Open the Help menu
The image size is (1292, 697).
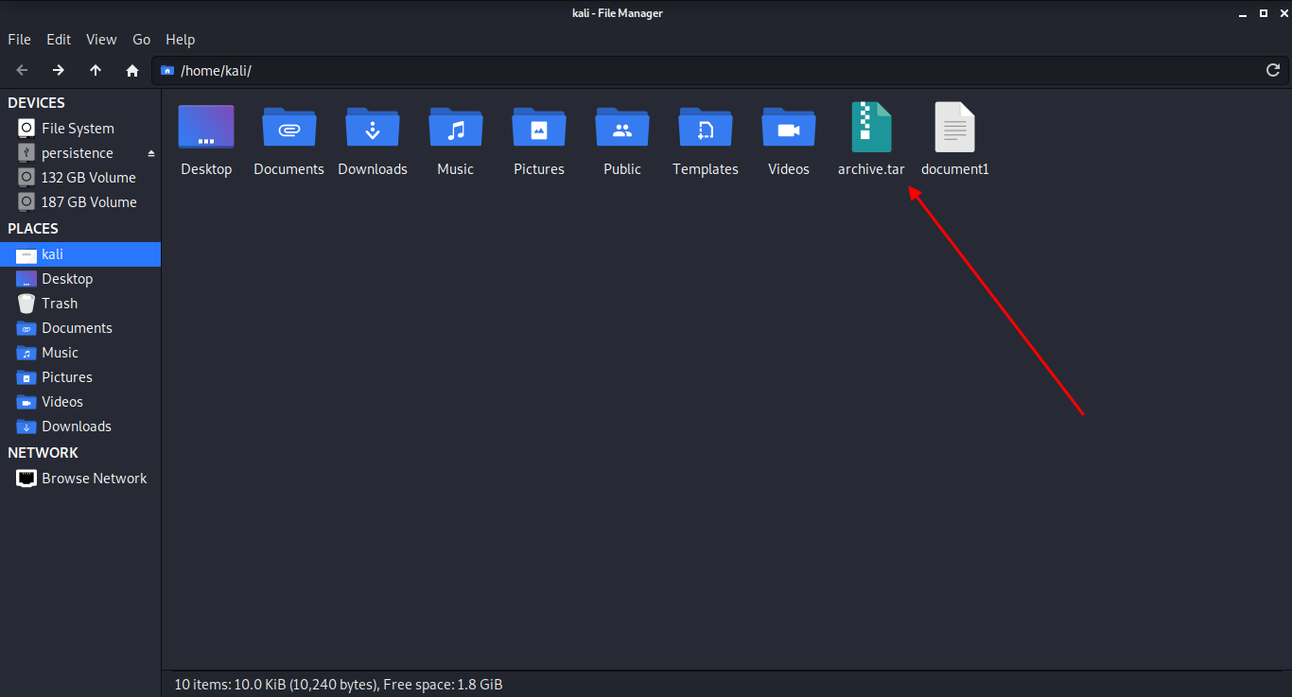coord(180,40)
